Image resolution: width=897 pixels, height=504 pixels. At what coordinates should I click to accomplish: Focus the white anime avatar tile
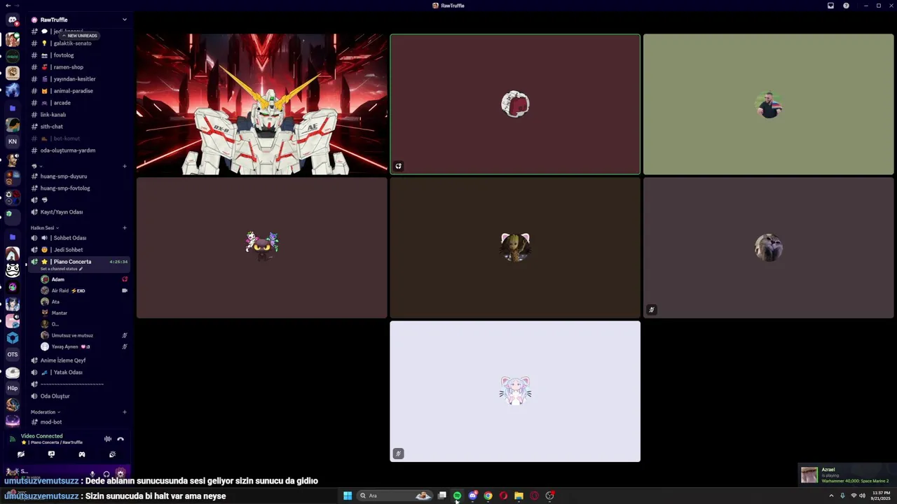pos(515,391)
